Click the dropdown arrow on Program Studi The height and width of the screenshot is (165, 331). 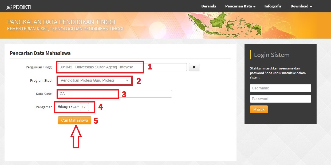point(128,80)
